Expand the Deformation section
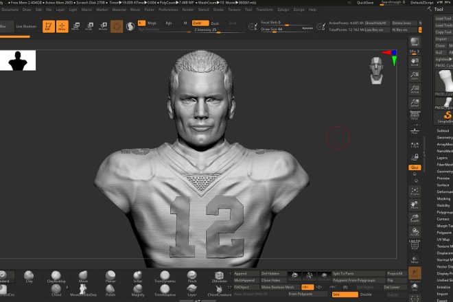This screenshot has height=302, width=453. 444,192
